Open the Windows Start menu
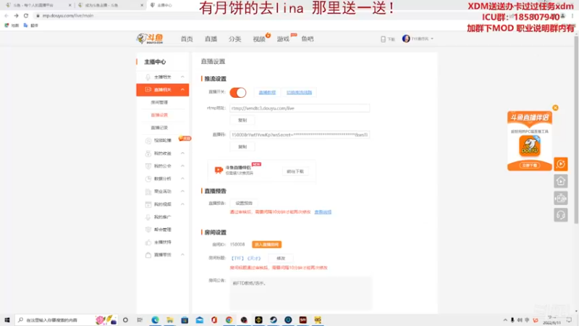This screenshot has height=326, width=579. [7, 320]
